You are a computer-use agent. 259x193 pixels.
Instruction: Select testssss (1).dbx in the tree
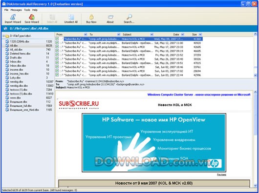coord(19,90)
